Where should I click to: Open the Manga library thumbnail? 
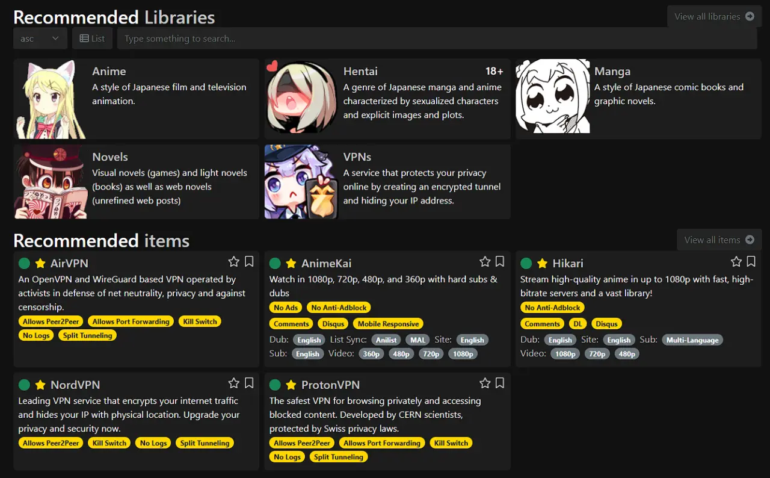pyautogui.click(x=553, y=96)
